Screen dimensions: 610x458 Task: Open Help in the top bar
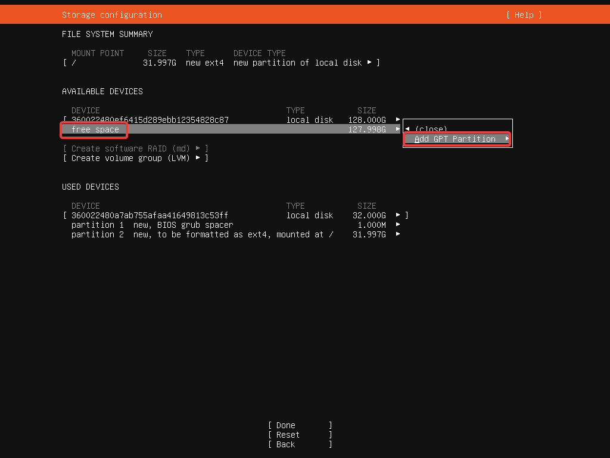(523, 14)
